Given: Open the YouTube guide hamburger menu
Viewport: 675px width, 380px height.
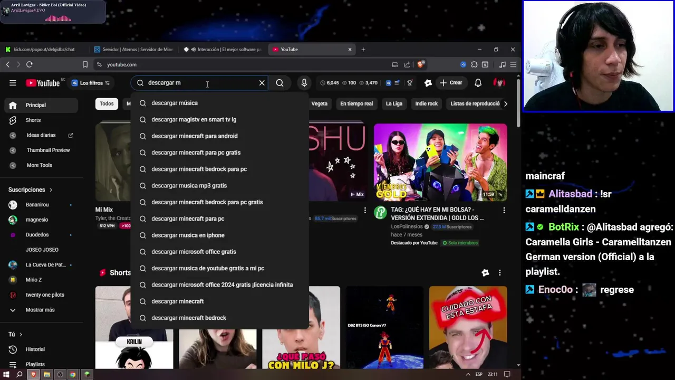Looking at the screenshot, I should (13, 83).
